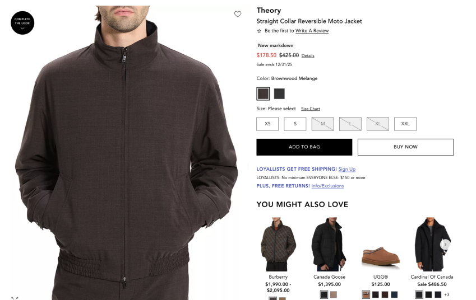
Task: Open the Size Chart link
Action: pyautogui.click(x=310, y=109)
